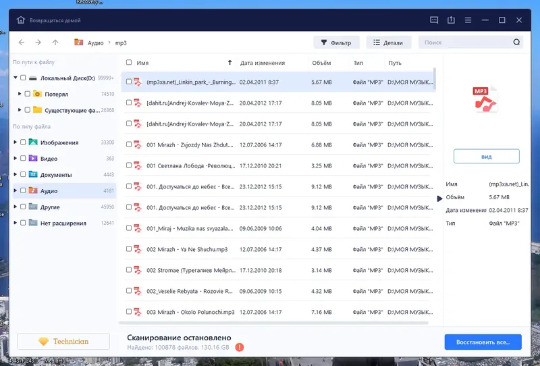
Task: Click the Аудио folder icon in breadcrumb
Action: [x=78, y=43]
